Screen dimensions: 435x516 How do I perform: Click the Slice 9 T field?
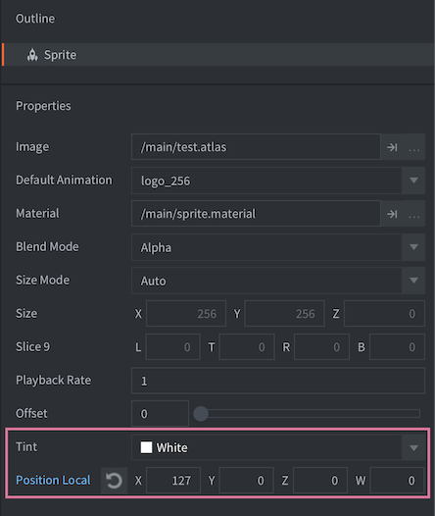247,347
